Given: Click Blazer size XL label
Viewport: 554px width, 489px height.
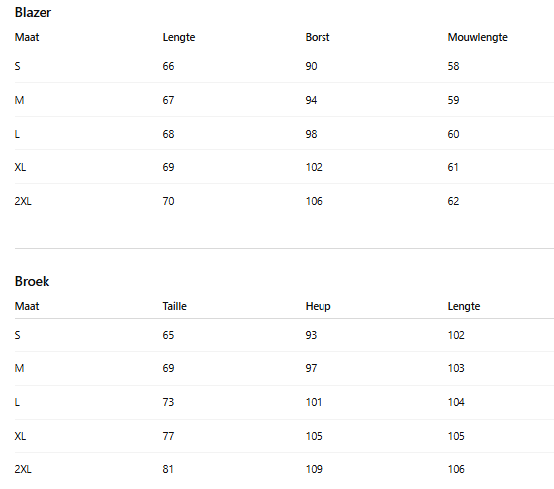Looking at the screenshot, I should pos(20,167).
